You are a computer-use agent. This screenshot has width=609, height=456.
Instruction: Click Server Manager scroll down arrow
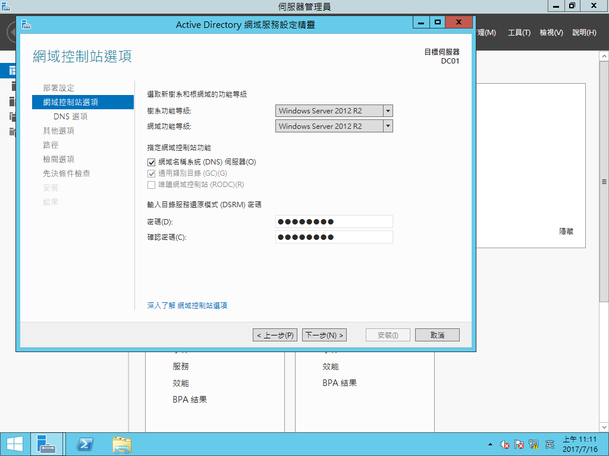tap(604, 427)
